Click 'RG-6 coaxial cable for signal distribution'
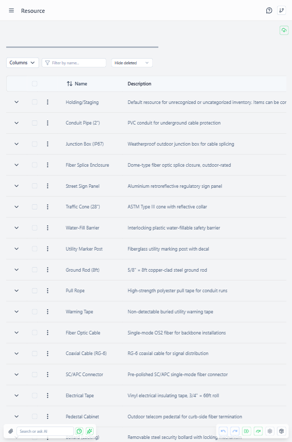This screenshot has height=442, width=292. click(168, 353)
